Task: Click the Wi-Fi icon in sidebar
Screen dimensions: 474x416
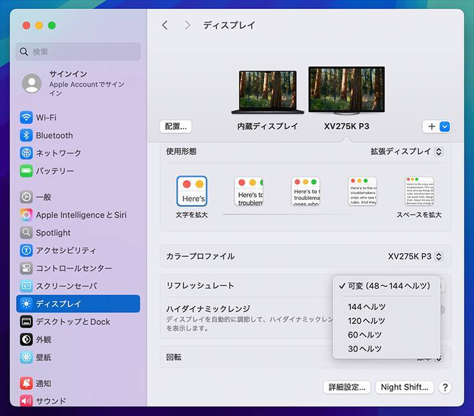Action: pos(26,118)
